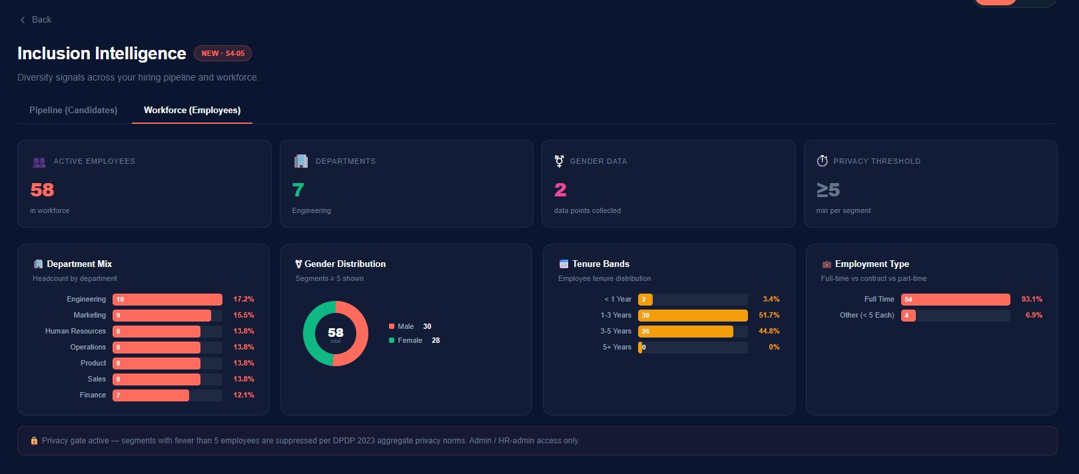Click the Sales headcount bar
Viewport: 1079px width, 474px height.
(157, 379)
